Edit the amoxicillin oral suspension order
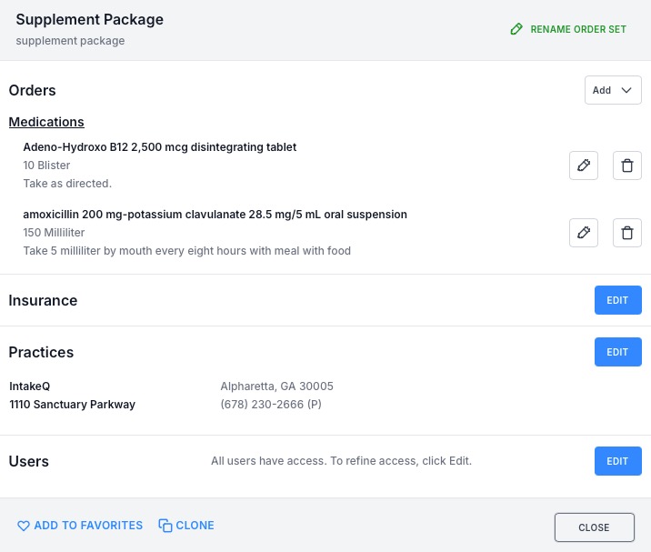The width and height of the screenshot is (651, 552). [584, 233]
